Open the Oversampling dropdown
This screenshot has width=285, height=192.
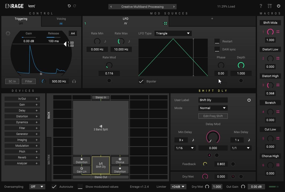point(37,187)
